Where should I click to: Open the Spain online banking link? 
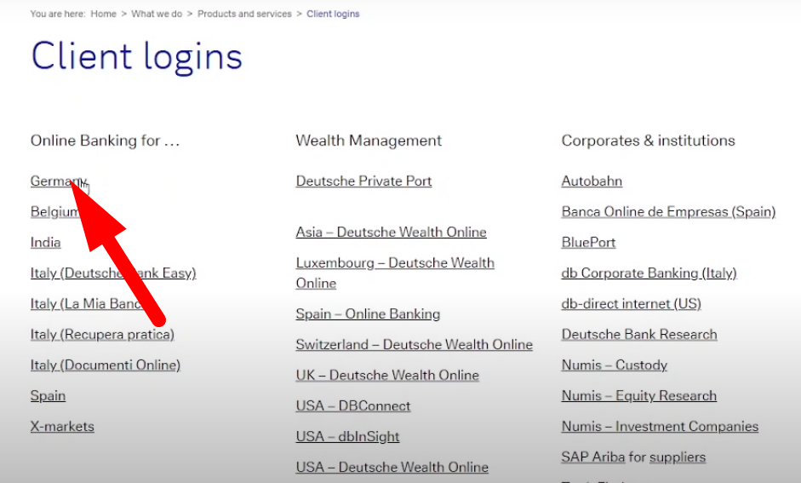click(x=48, y=395)
